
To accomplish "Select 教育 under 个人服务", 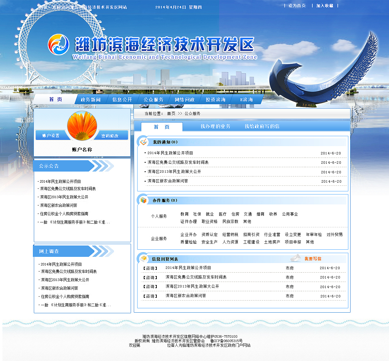I will coord(185,214).
